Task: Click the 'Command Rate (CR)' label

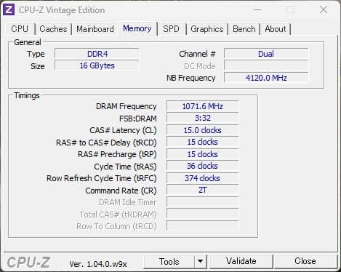Action: pyautogui.click(x=121, y=191)
